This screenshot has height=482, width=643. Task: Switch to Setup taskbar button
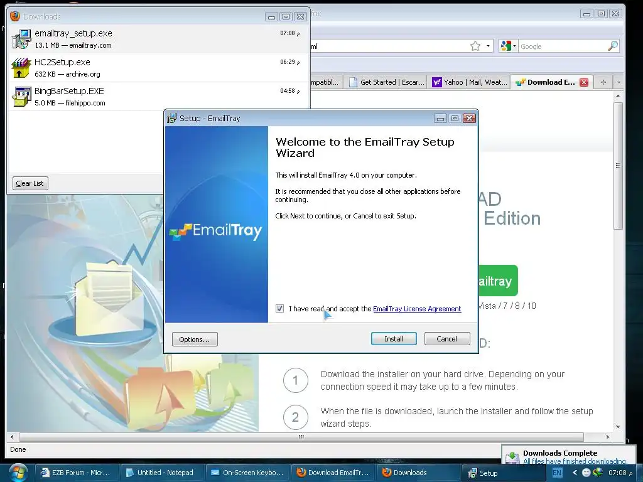(x=504, y=473)
